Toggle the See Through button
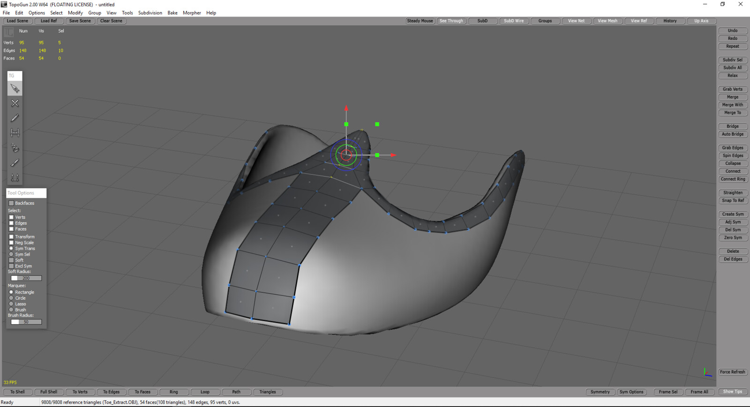The height and width of the screenshot is (407, 750). tap(451, 21)
